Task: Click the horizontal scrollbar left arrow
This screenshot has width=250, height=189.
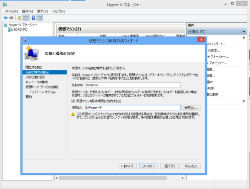Action: (56, 178)
